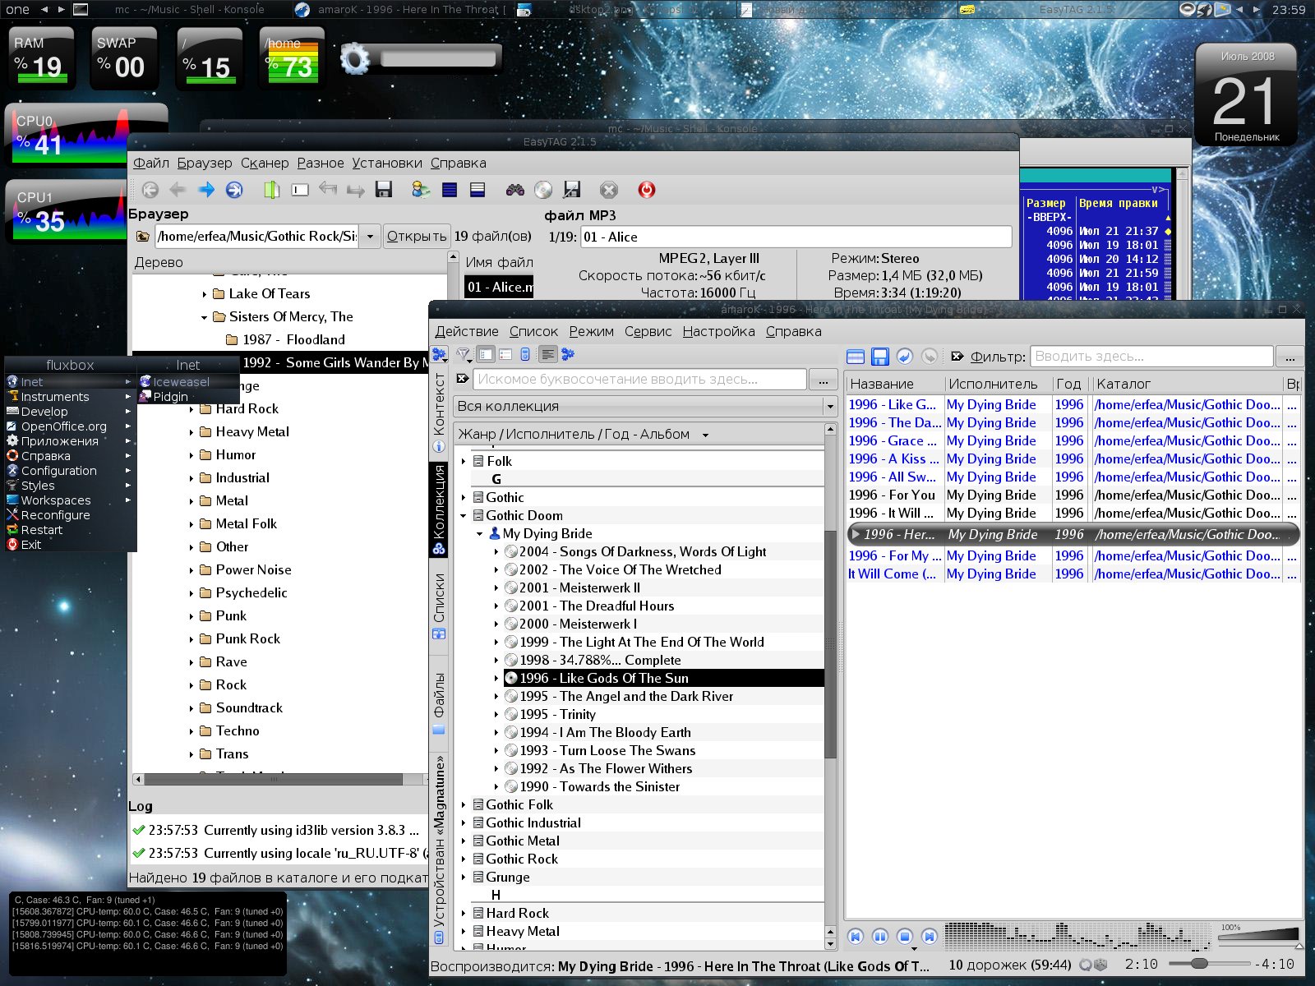
Task: Open the 'Сканер' menu in EasyTAG
Action: pyautogui.click(x=265, y=163)
